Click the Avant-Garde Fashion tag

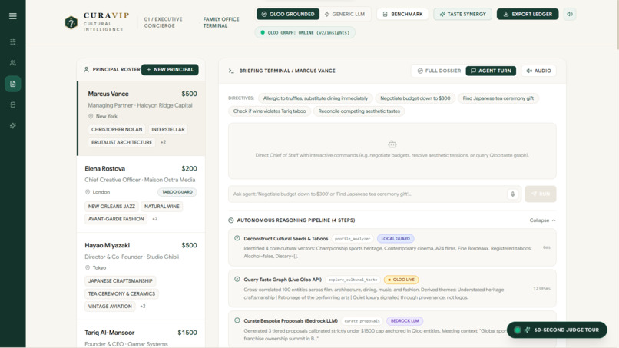[x=116, y=219]
